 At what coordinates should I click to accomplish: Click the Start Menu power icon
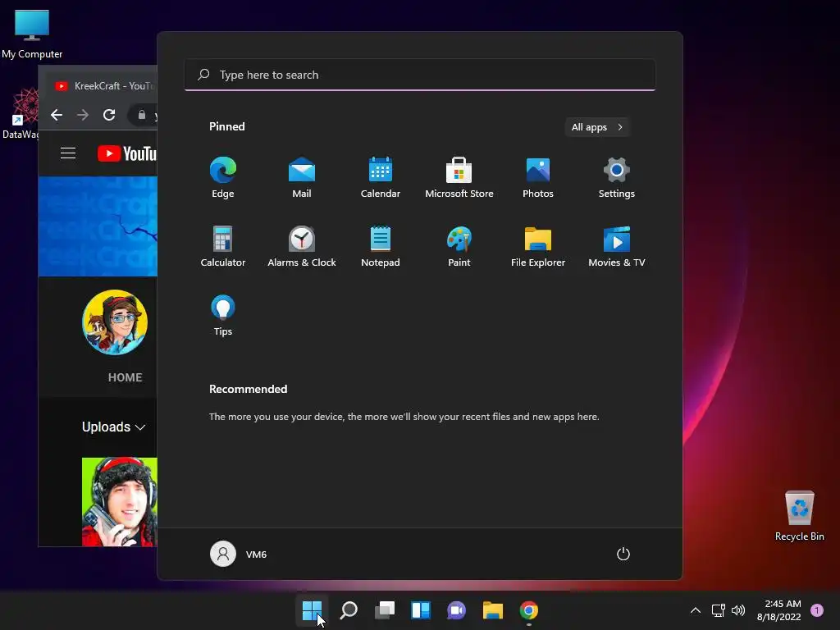click(x=623, y=554)
